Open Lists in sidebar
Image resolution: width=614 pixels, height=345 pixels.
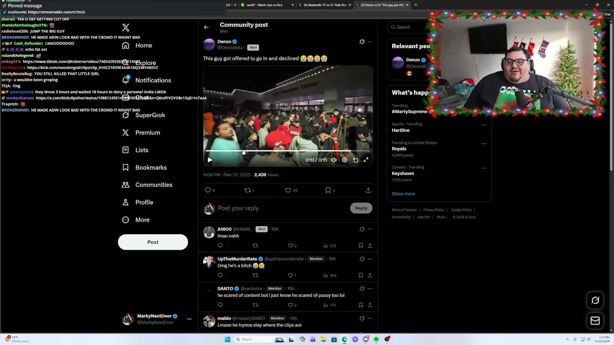point(135,150)
